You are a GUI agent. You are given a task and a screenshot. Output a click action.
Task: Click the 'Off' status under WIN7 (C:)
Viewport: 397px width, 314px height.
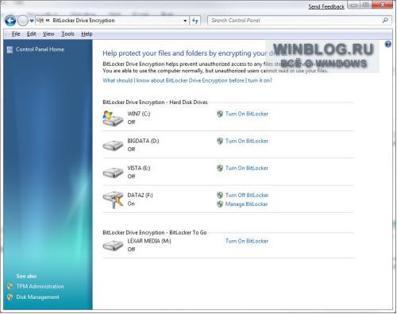(x=131, y=122)
